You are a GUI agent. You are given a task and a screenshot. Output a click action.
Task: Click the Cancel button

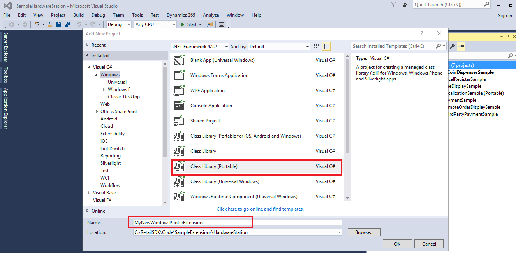click(x=429, y=244)
